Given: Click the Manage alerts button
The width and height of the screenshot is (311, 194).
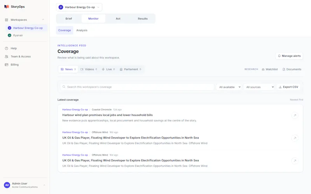Looking at the screenshot, I should (x=289, y=56).
